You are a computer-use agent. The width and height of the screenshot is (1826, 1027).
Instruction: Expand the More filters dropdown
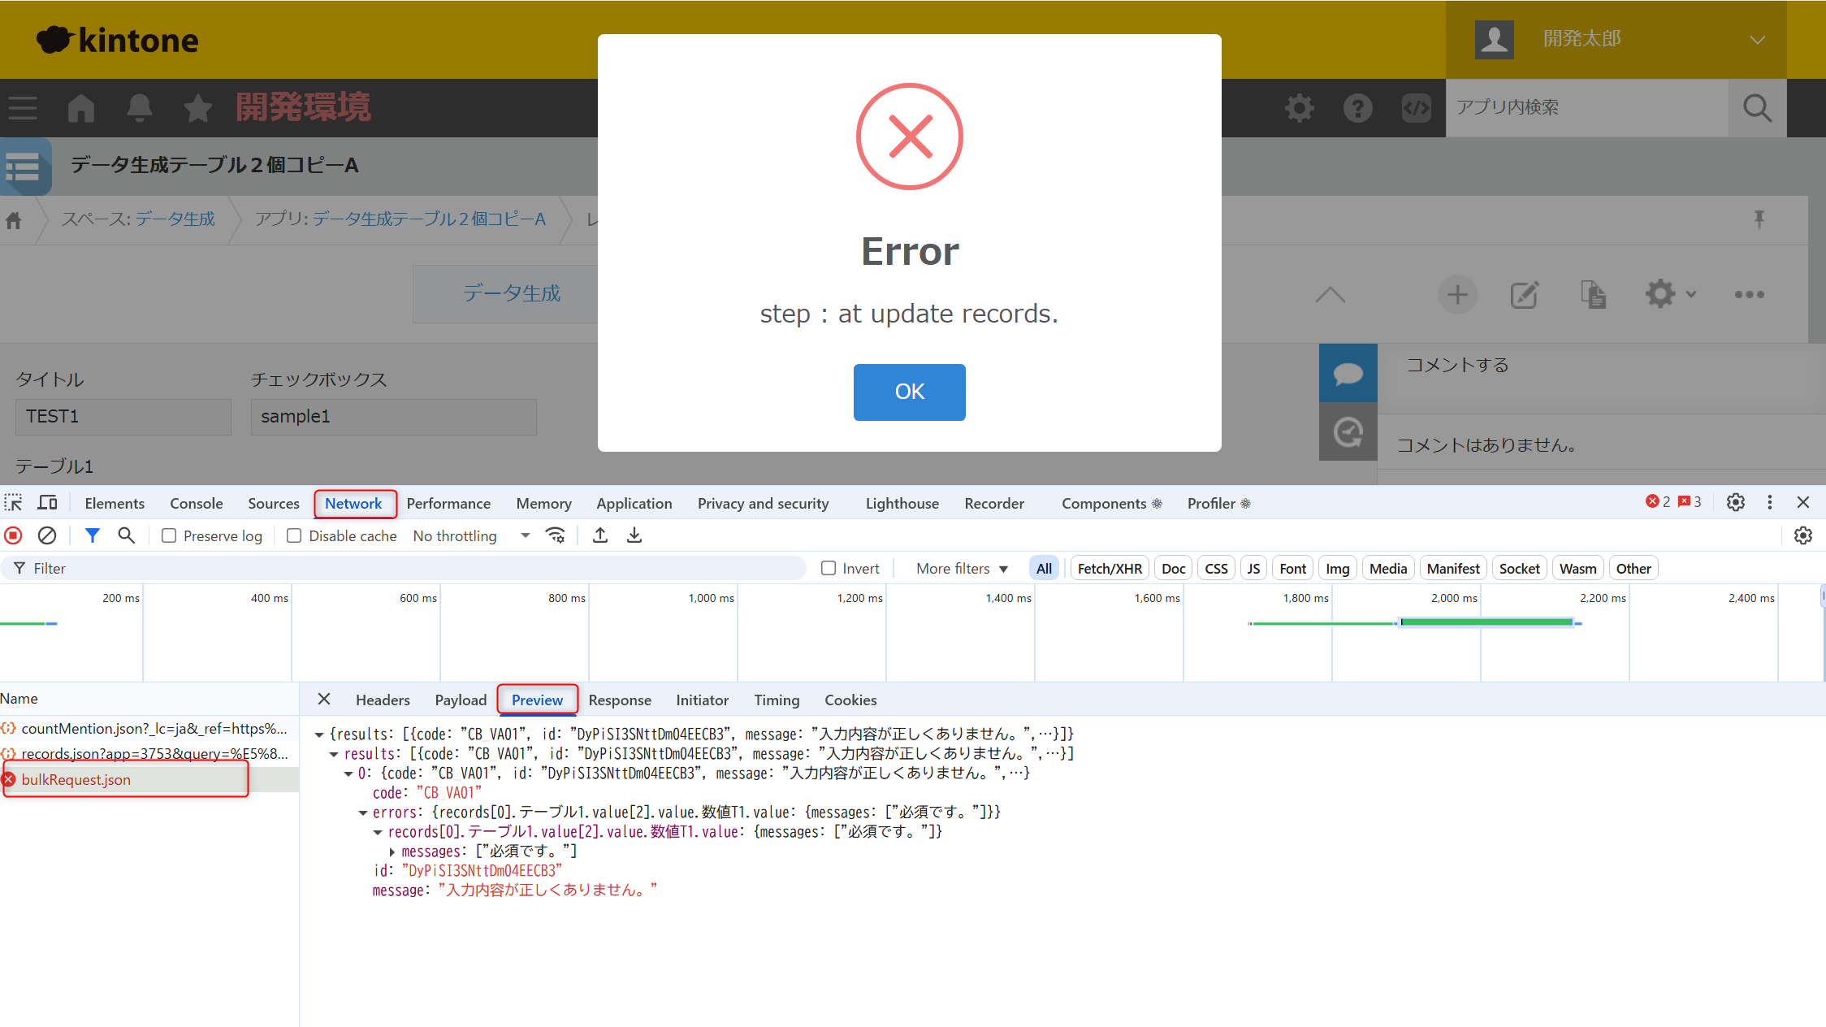962,568
